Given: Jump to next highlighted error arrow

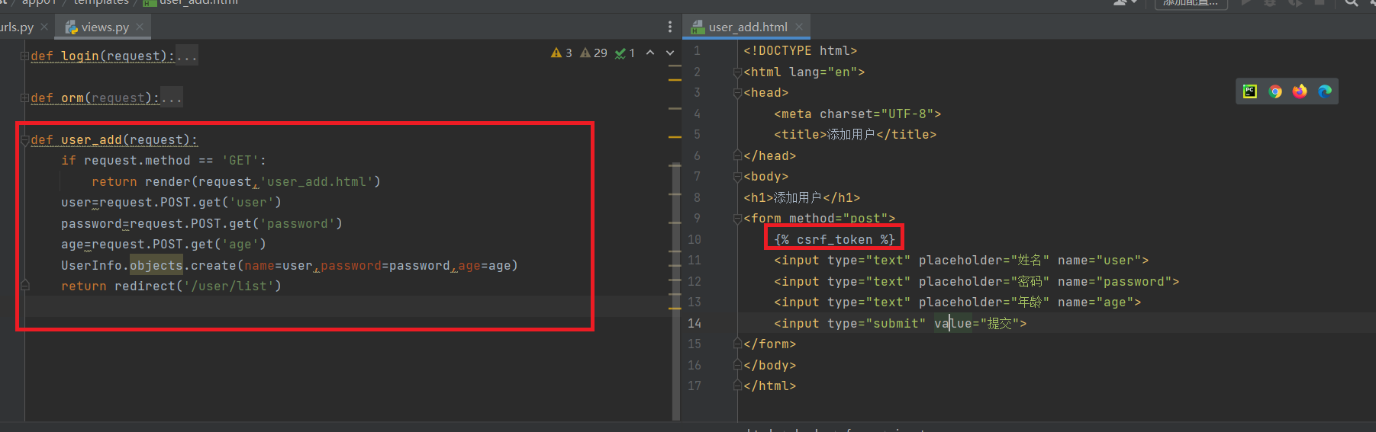Looking at the screenshot, I should point(670,53).
